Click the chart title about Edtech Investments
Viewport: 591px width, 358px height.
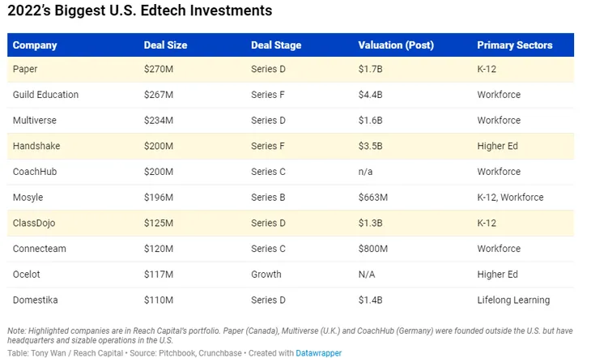click(x=139, y=11)
